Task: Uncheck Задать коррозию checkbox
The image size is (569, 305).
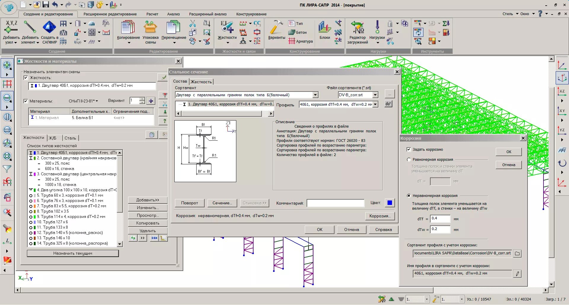Action: pyautogui.click(x=409, y=150)
